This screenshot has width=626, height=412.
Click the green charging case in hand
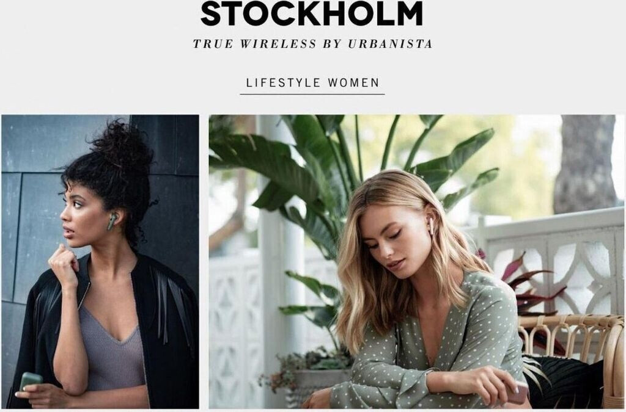[31, 380]
